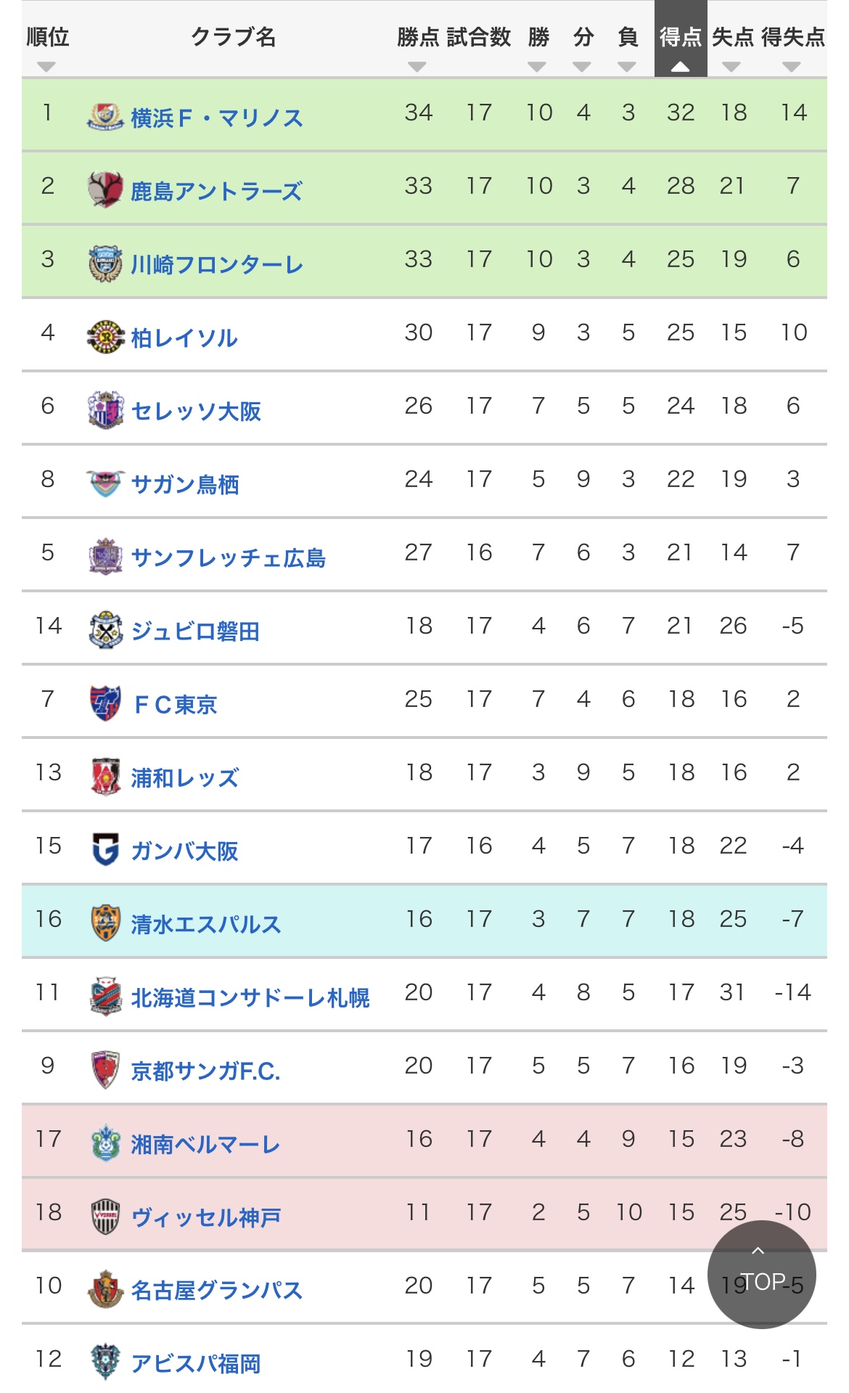Click the Vissel Kobe striped crest
Viewport: 849px width, 1393px height.
click(105, 1216)
